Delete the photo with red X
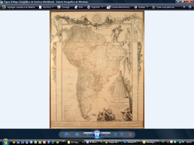The width and height of the screenshot is (194, 145). pyautogui.click(x=130, y=134)
